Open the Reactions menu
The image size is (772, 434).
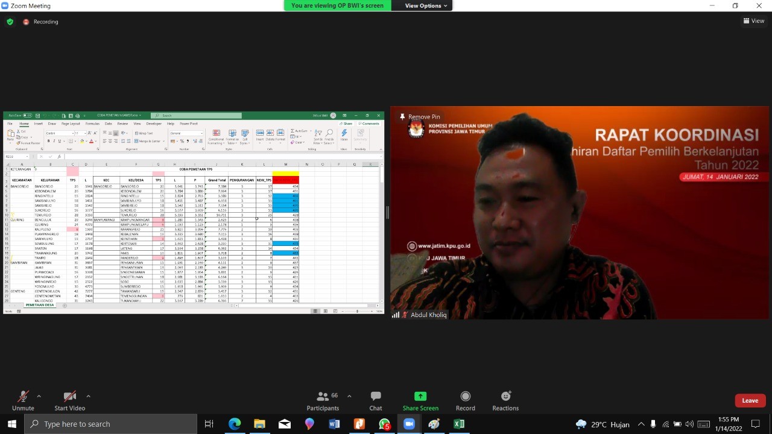[x=505, y=397]
